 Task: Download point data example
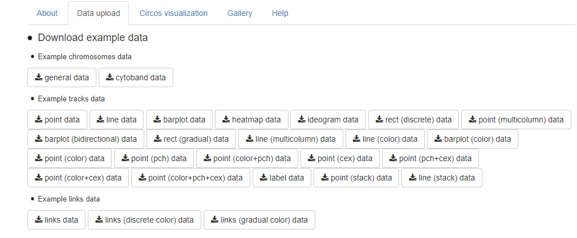[x=58, y=120]
